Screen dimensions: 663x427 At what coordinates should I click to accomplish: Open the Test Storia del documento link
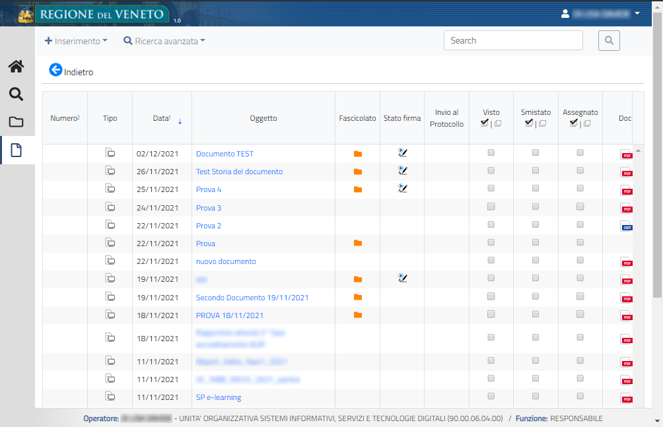click(239, 172)
